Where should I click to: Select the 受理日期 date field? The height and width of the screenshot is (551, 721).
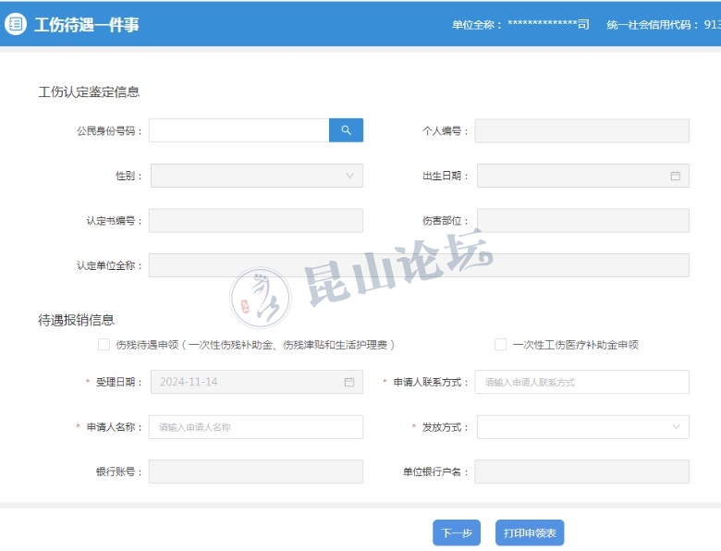pos(245,382)
